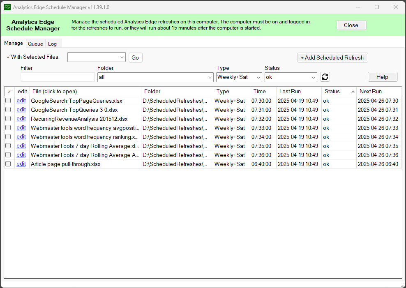
Task: Open file GoogleSearch-TopQueries-3-0.xlsx
Action: pos(74,110)
